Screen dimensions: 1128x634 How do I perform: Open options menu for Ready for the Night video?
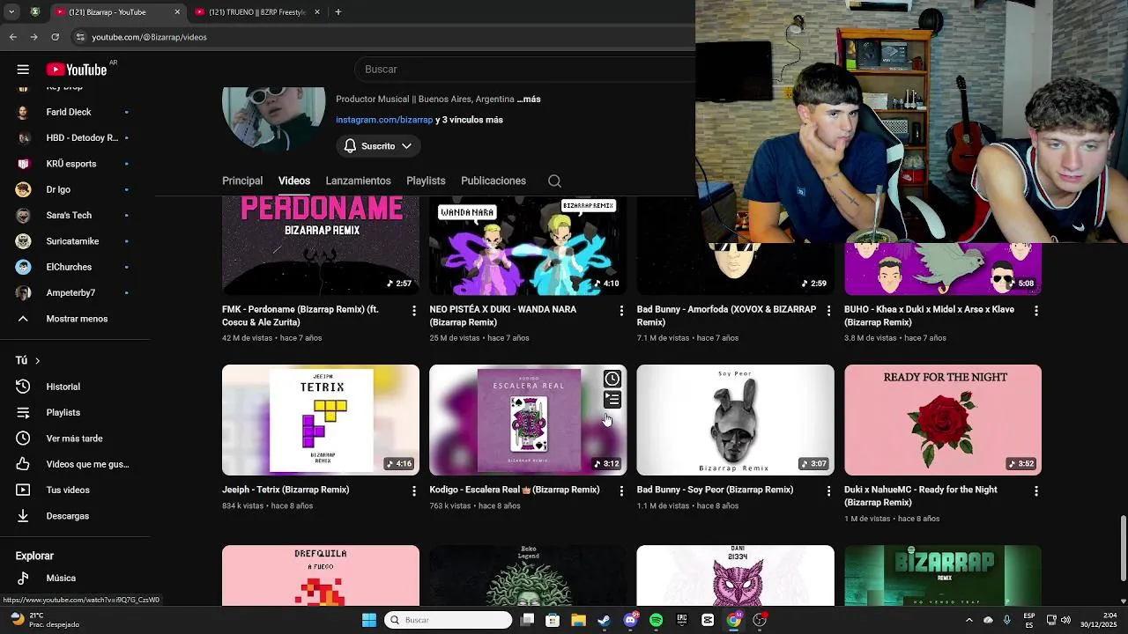point(1036,490)
